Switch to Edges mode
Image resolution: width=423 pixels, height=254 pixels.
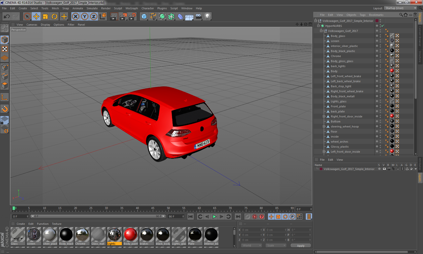[5, 76]
